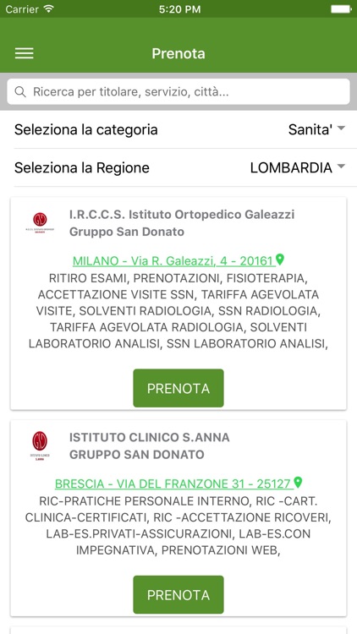
Task: Click the arrow beside Sanita'
Action: click(341, 128)
